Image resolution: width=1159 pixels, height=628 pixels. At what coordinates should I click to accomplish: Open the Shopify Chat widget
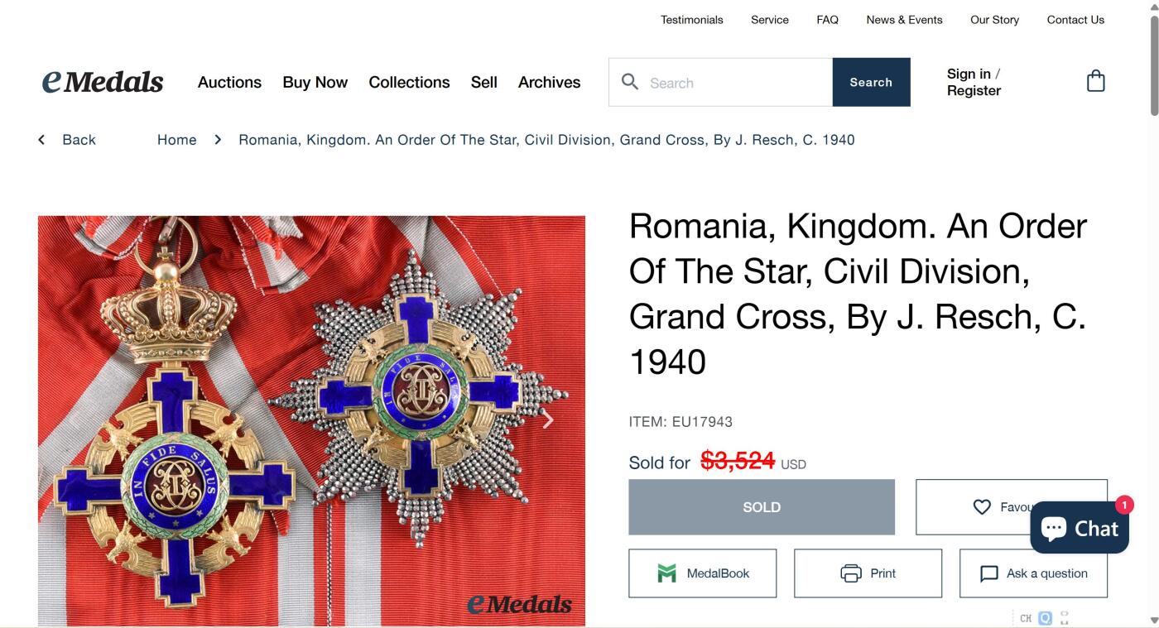coord(1079,528)
